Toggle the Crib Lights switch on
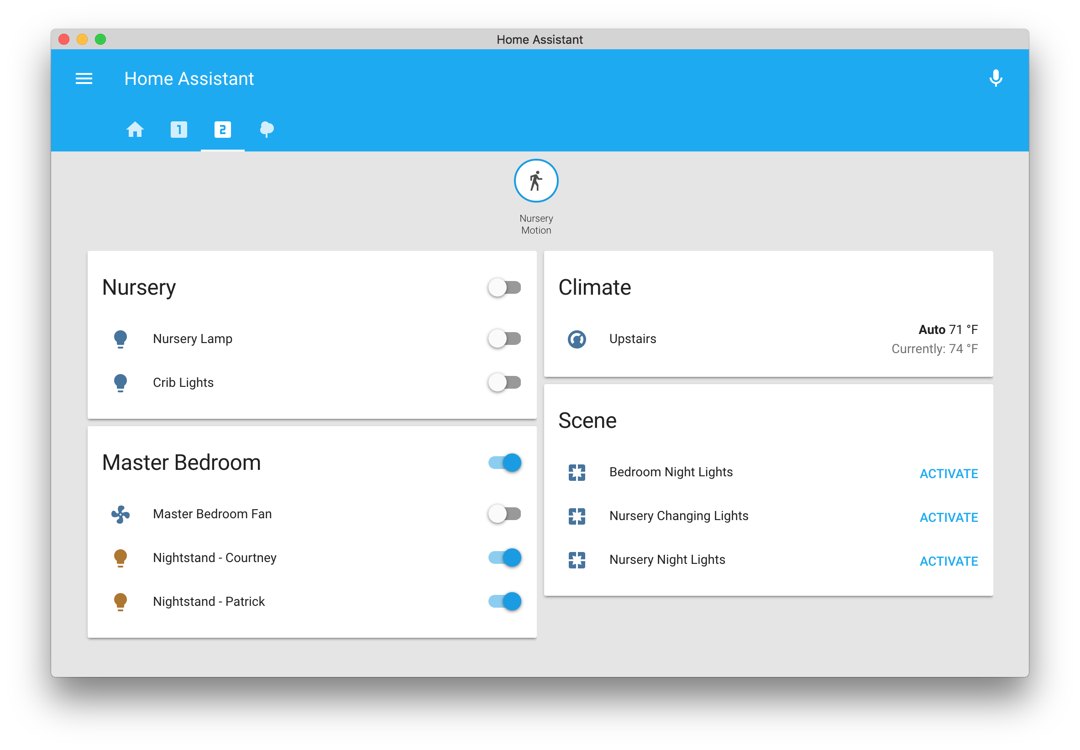The image size is (1080, 750). [x=504, y=382]
